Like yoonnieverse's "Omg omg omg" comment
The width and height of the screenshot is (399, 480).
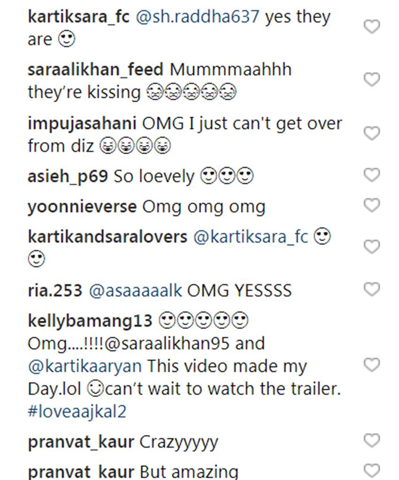(372, 205)
